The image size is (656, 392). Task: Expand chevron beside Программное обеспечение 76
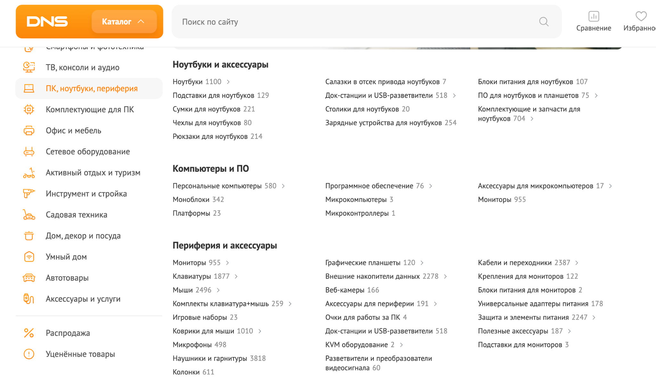(430, 186)
